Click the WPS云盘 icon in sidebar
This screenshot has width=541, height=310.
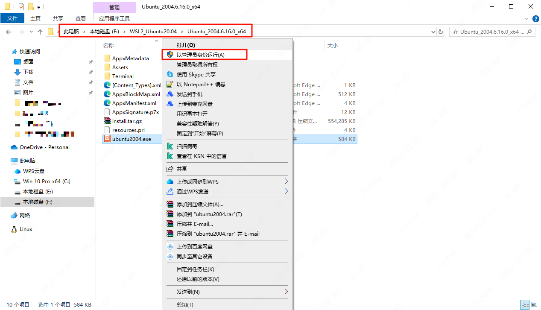pos(18,171)
